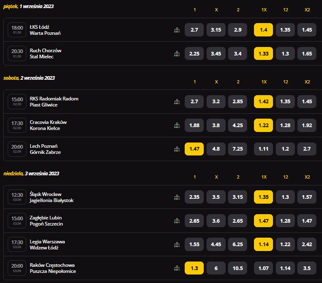The height and width of the screenshot is (283, 322).
Task: Open 18:00 kickoff time box for ŁKS Łódź
Action: [x=17, y=30]
